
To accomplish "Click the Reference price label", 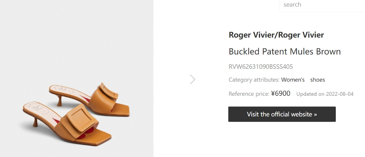I will click(x=249, y=94).
